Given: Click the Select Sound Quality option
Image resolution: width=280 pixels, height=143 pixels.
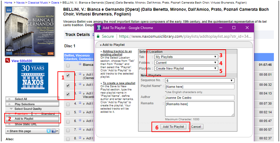Looking at the screenshot, I should click(x=28, y=109).
